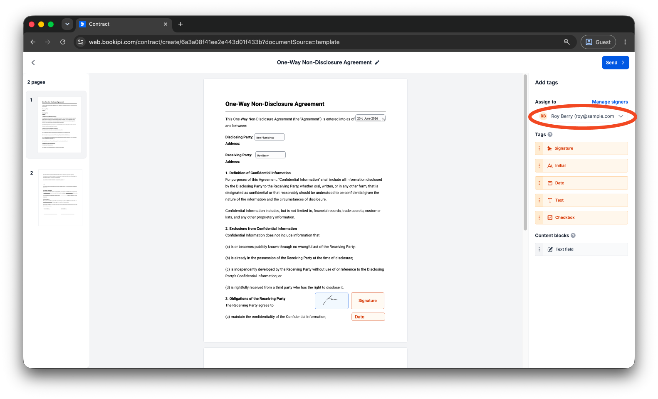Click the document's 'One-Way Non-Disclosure Agreement' heading
The image size is (658, 399).
click(275, 104)
